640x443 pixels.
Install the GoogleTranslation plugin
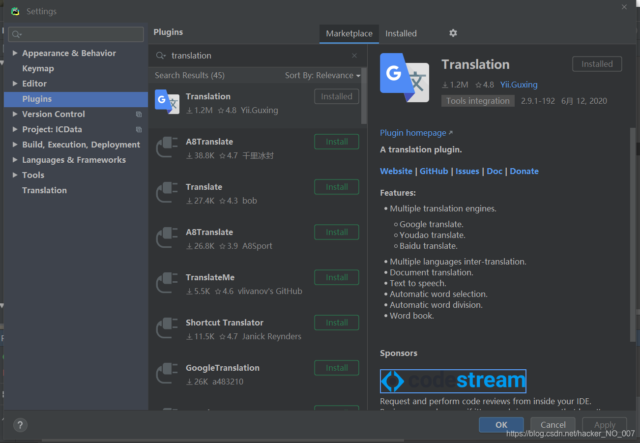(x=337, y=368)
